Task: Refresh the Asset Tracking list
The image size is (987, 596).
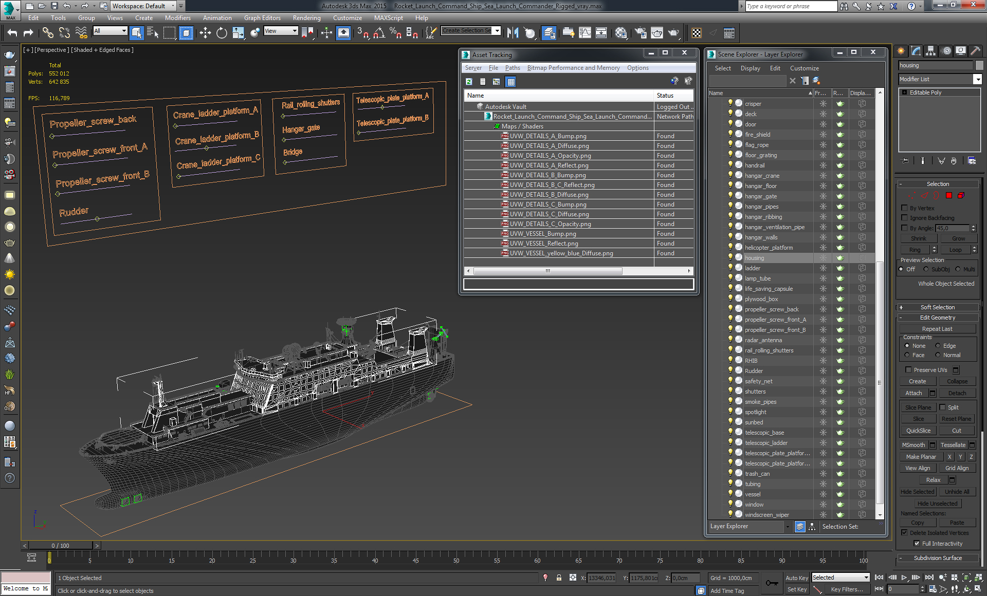Action: (469, 81)
